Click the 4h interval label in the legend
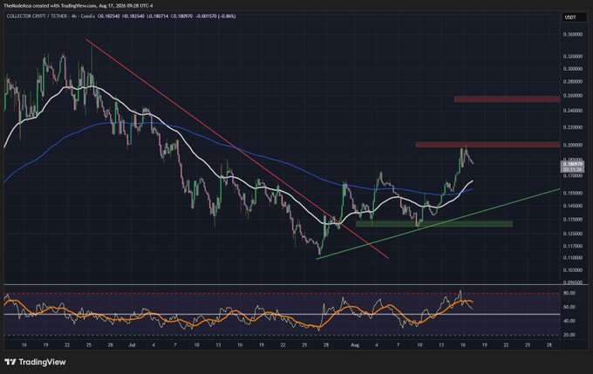 point(73,17)
